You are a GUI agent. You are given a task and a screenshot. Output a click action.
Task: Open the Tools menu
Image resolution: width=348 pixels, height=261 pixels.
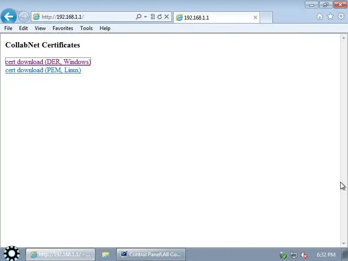click(86, 28)
